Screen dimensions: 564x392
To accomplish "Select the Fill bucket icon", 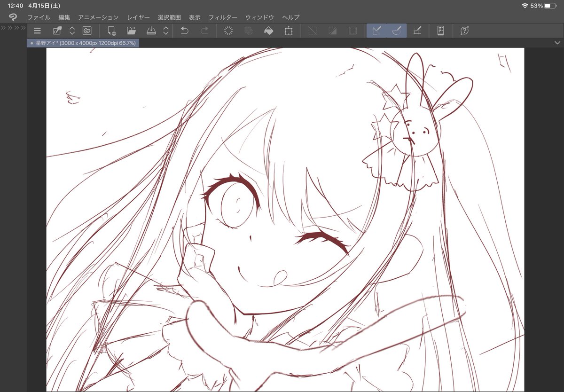I will (x=268, y=31).
